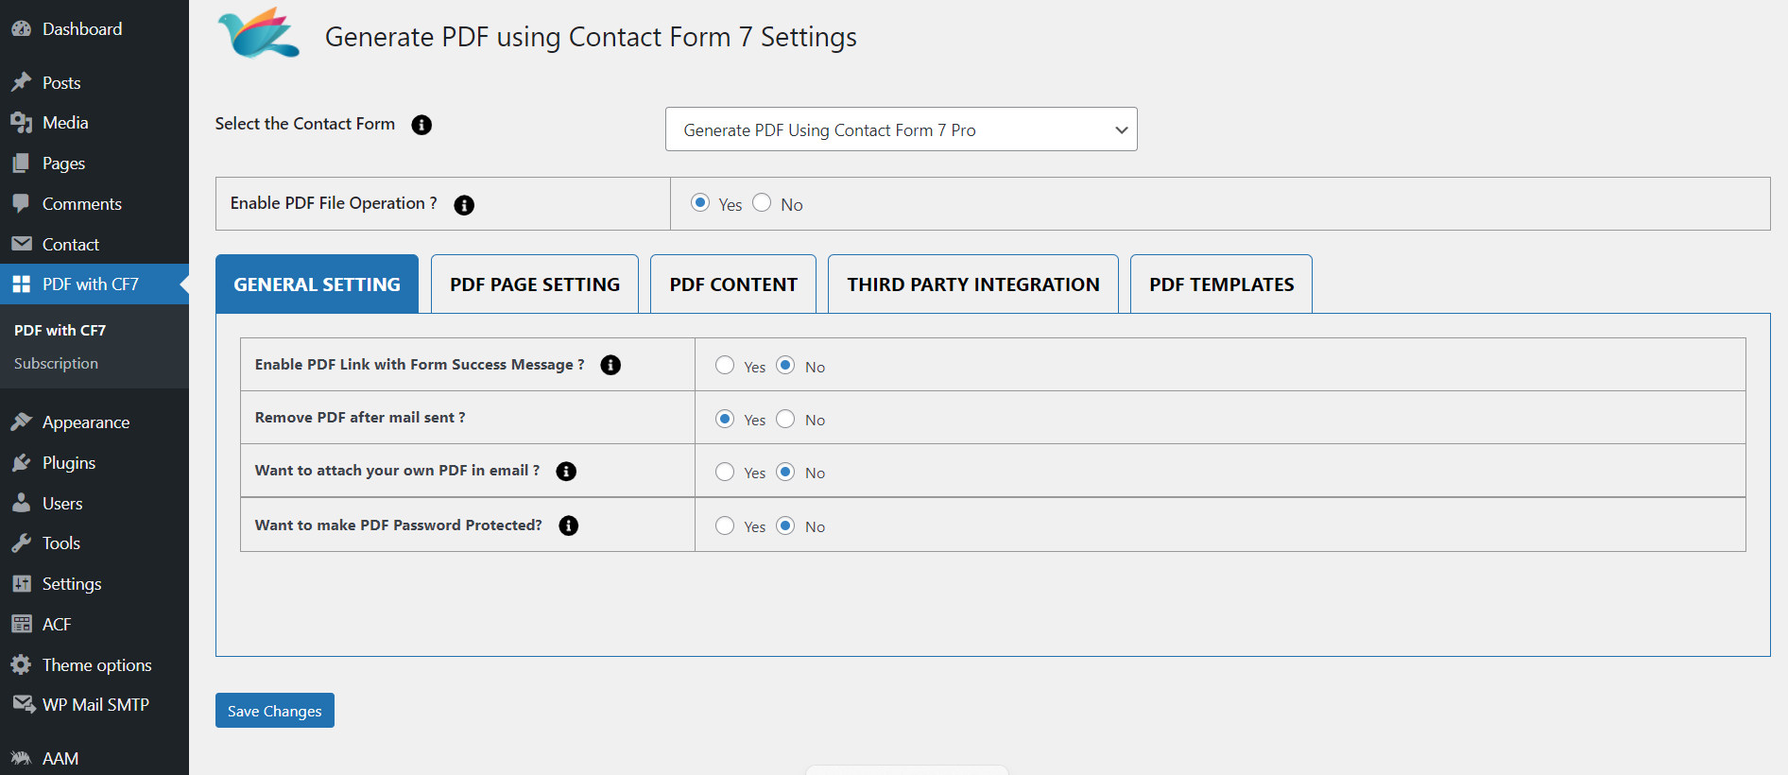Click the info icon beside Select the Contact Form
Image resolution: width=1788 pixels, height=775 pixels.
[x=421, y=125]
